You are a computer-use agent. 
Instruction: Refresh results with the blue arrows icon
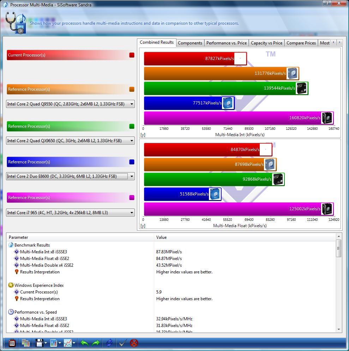(x=109, y=343)
